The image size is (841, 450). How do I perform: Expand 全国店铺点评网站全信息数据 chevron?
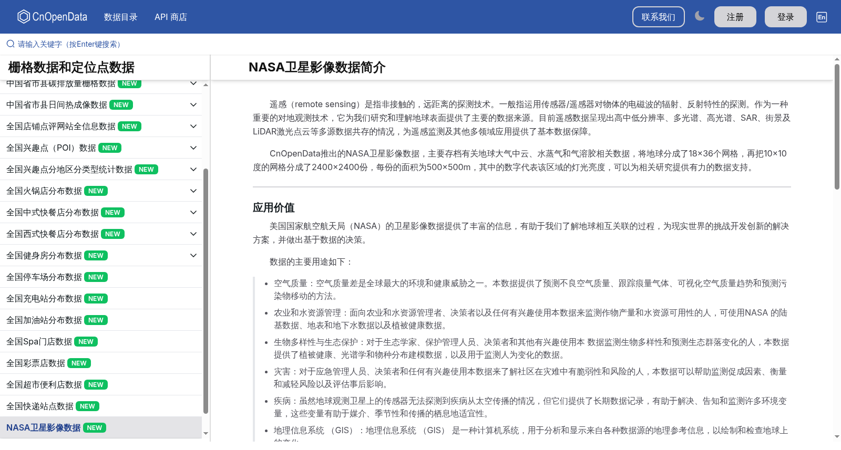coord(193,127)
